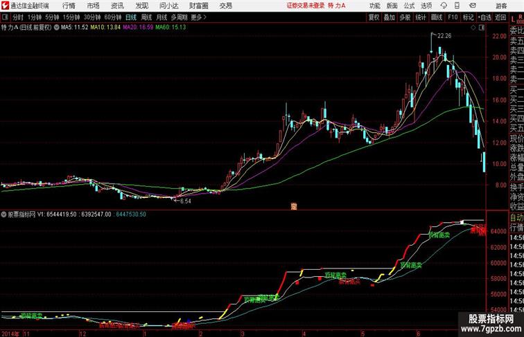The width and height of the screenshot is (524, 337).
Task: Click the 叠加 overlay button
Action: 389,17
